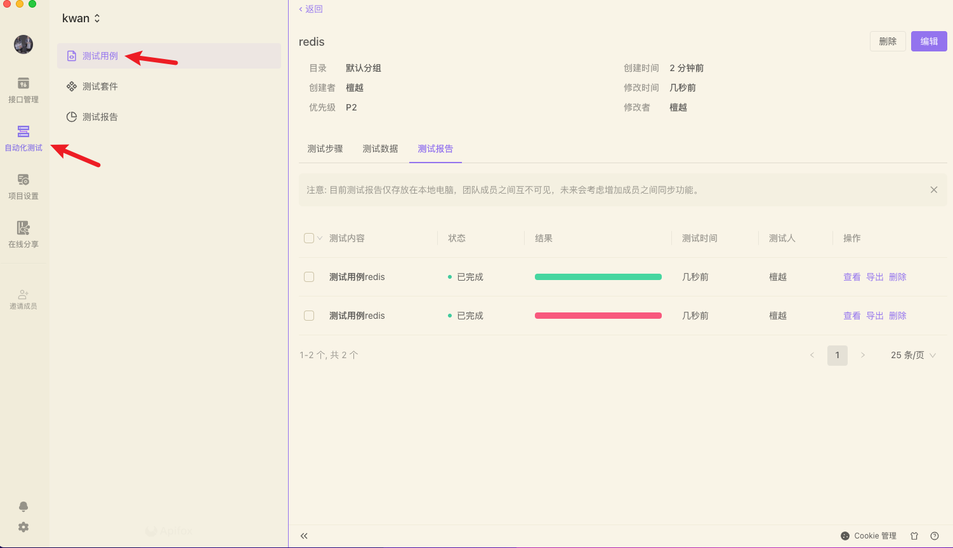953x548 pixels.
Task: Open the kwan project switcher
Action: [x=81, y=18]
